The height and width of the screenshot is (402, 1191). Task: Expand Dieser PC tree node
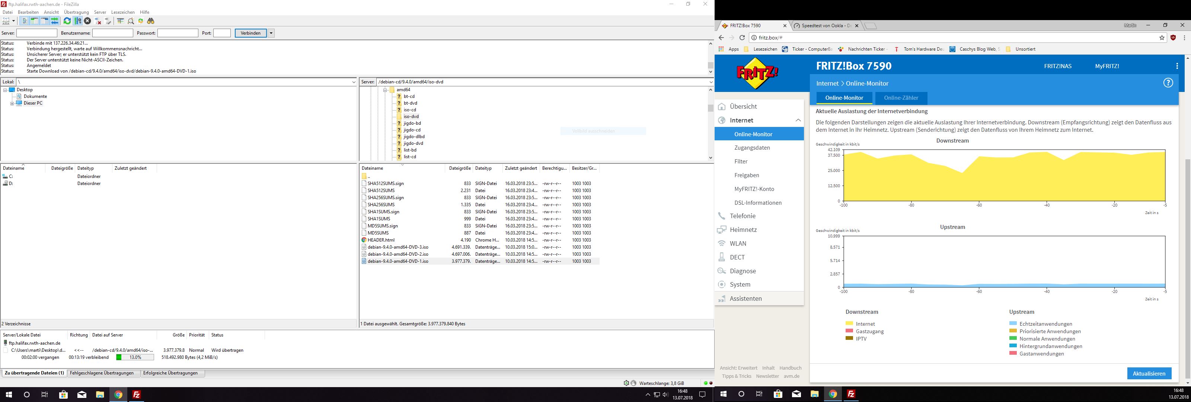click(12, 103)
